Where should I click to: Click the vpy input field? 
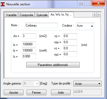pos(70,42)
